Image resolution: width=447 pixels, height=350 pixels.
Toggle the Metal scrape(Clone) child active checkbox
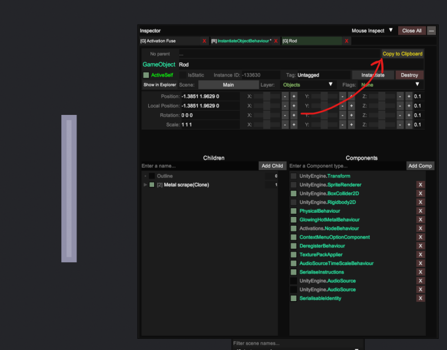[152, 184]
